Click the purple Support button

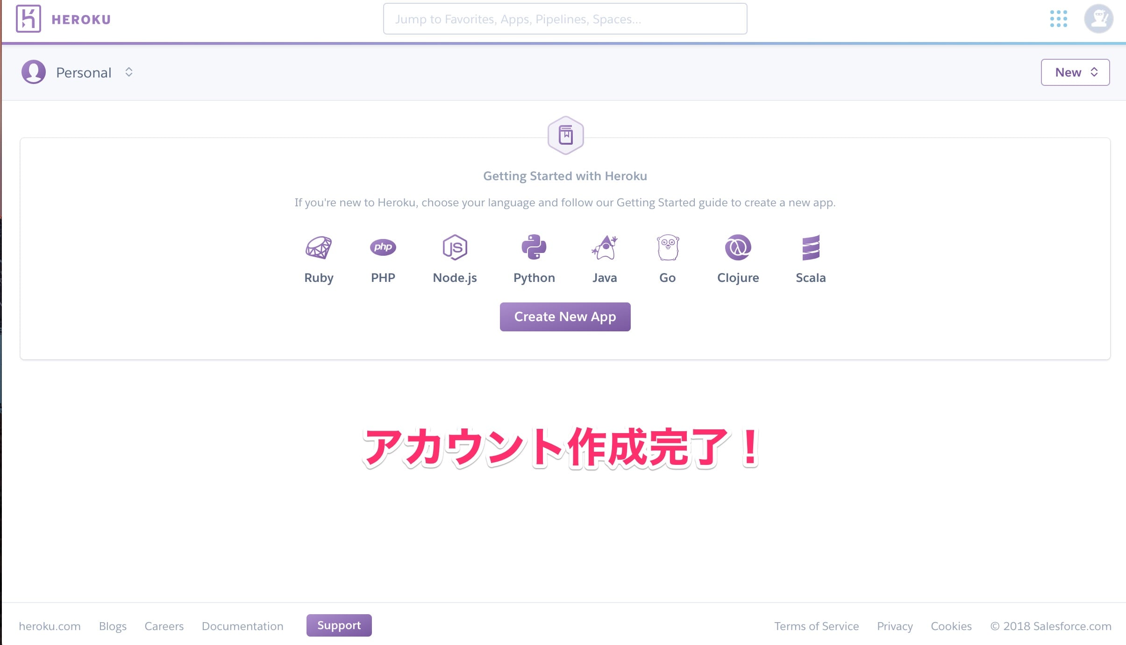339,625
